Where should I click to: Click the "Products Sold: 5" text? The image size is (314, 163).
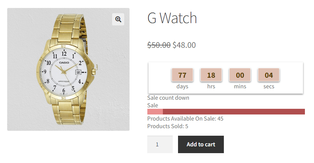tap(168, 126)
